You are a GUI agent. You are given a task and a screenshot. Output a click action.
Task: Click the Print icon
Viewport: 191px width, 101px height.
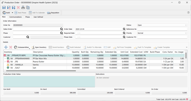pyautogui.click(x=23, y=8)
